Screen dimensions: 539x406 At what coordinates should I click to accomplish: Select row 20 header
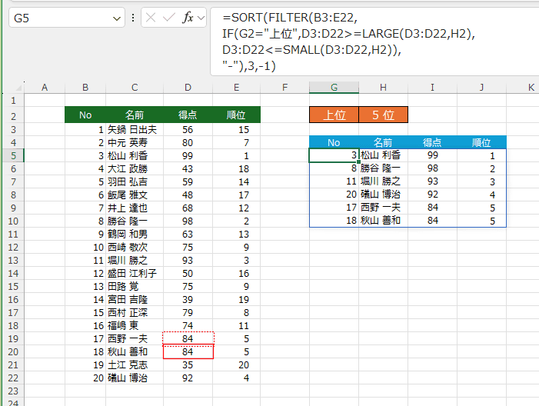pos(12,351)
